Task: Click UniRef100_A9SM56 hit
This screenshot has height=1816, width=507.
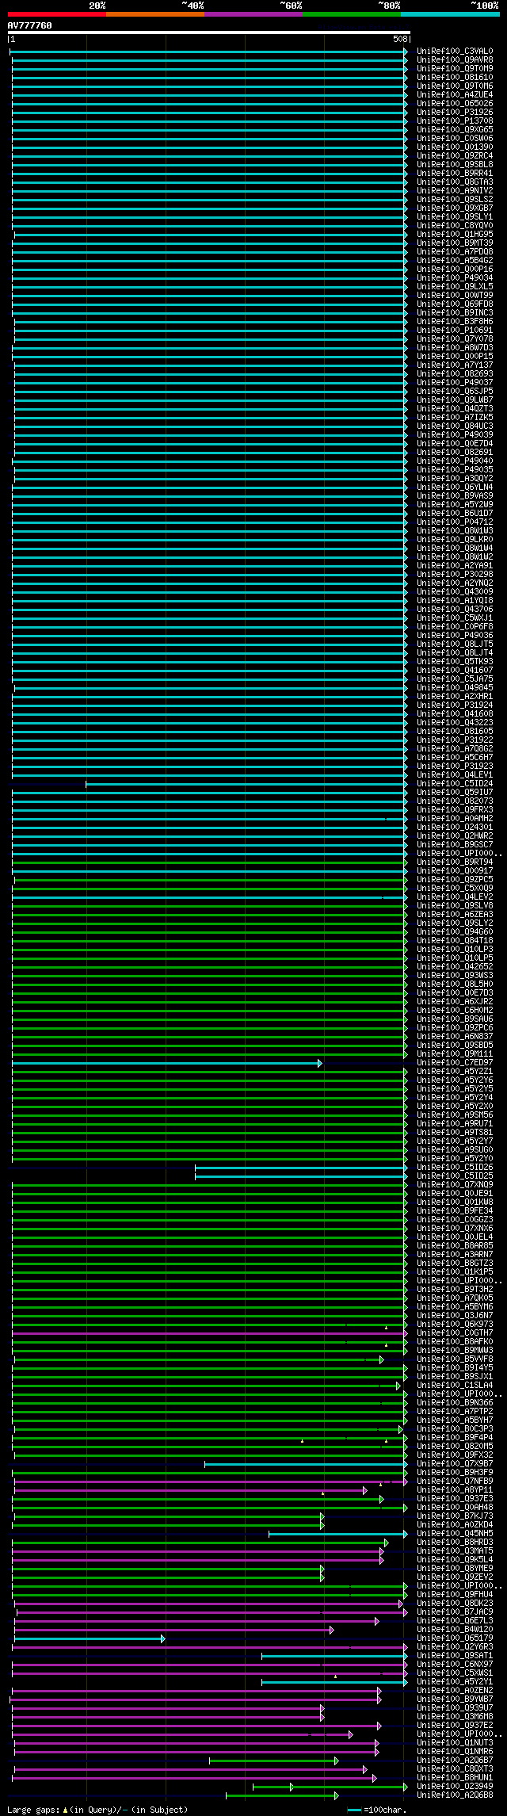Action: point(455,1114)
